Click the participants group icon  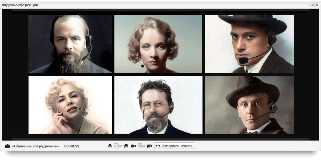click(x=8, y=146)
